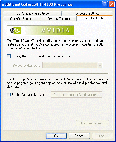
Task: Click the question mark help icon
Action: [x=105, y=4]
